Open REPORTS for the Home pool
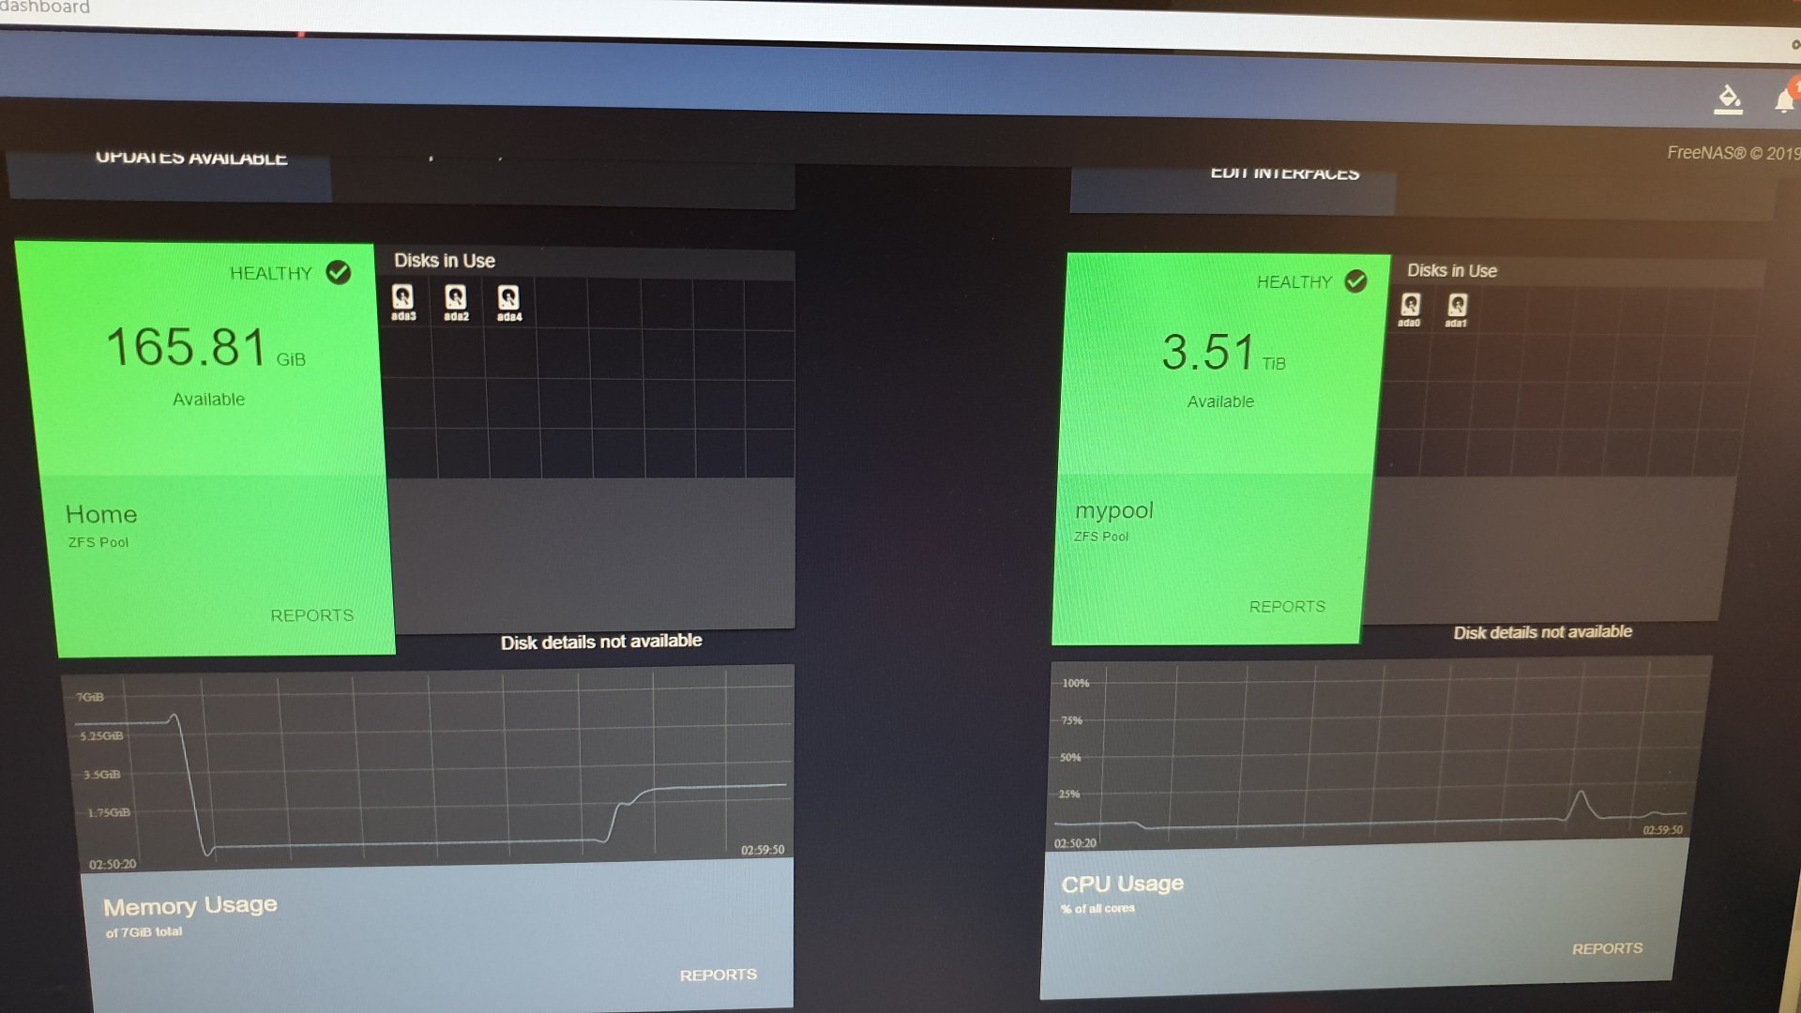 312,615
